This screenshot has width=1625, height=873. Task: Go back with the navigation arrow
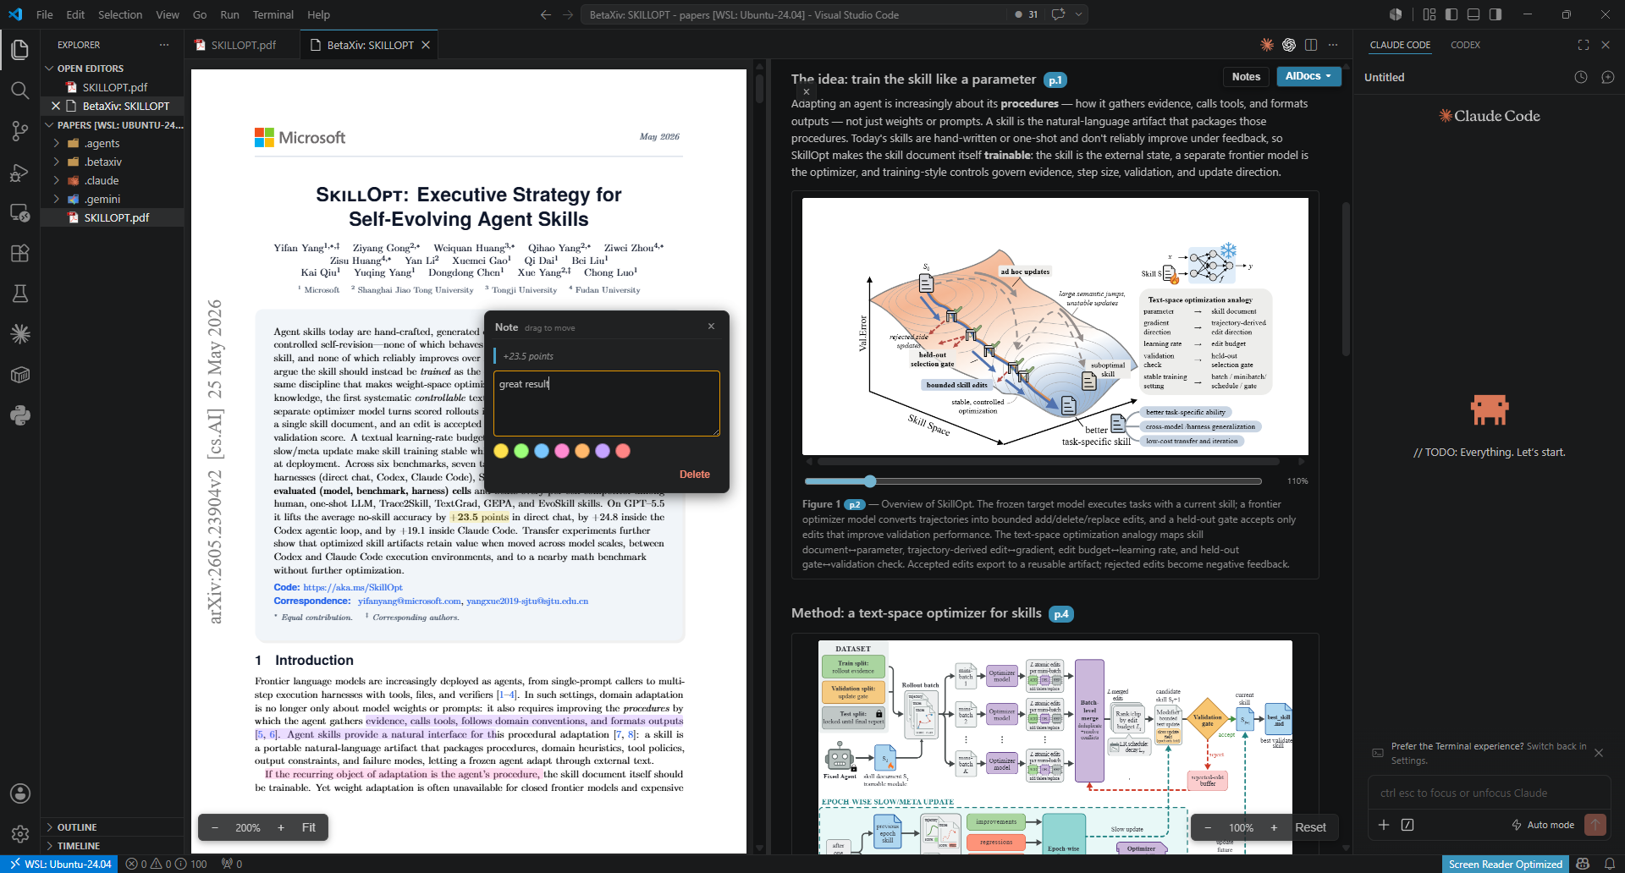[x=546, y=14]
